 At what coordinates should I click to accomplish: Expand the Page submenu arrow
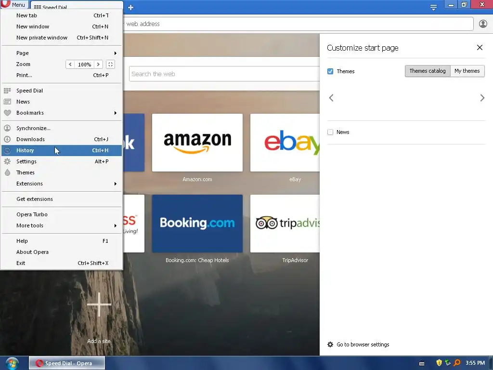(116, 53)
